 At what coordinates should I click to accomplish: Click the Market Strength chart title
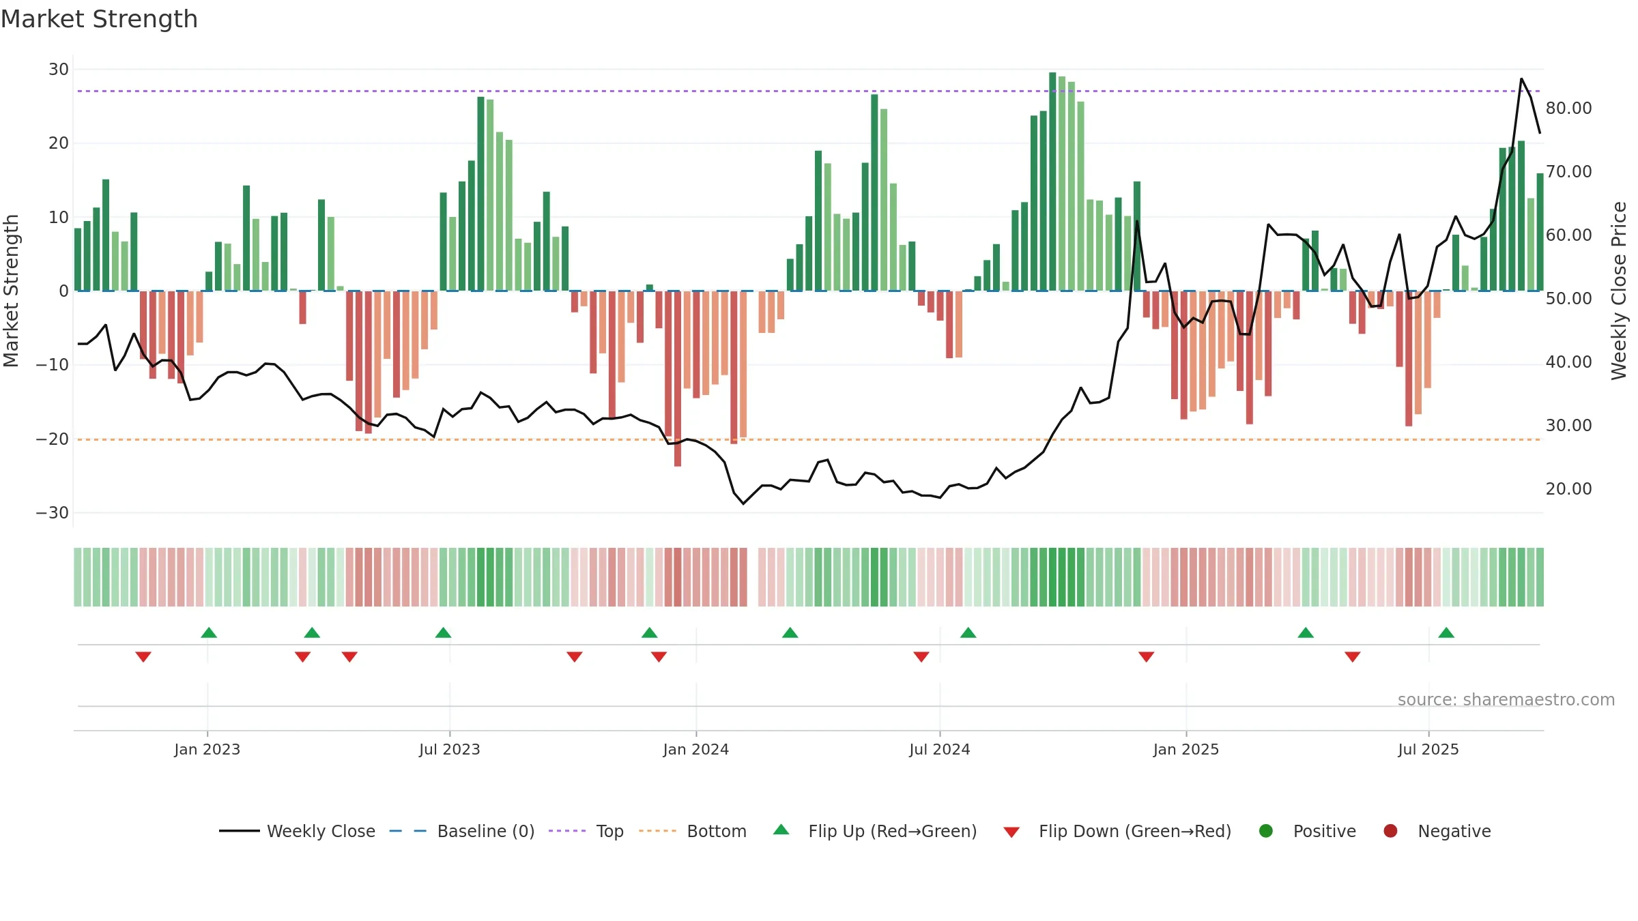tap(100, 19)
